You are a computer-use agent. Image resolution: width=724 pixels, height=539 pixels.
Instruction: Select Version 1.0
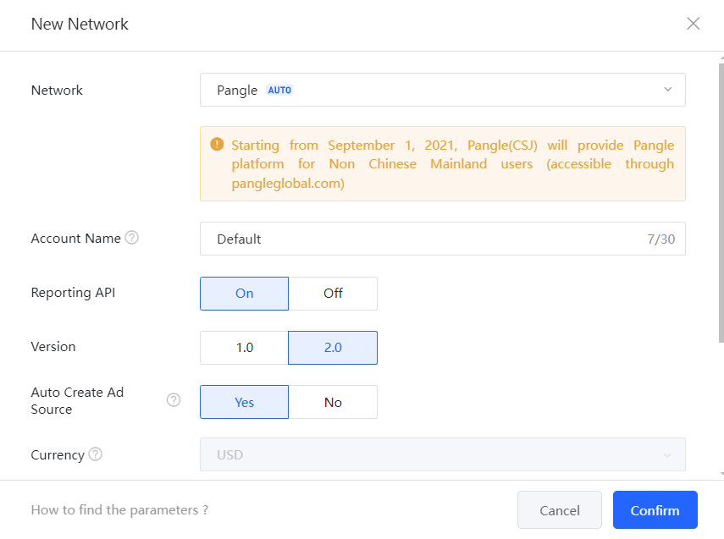[244, 347]
